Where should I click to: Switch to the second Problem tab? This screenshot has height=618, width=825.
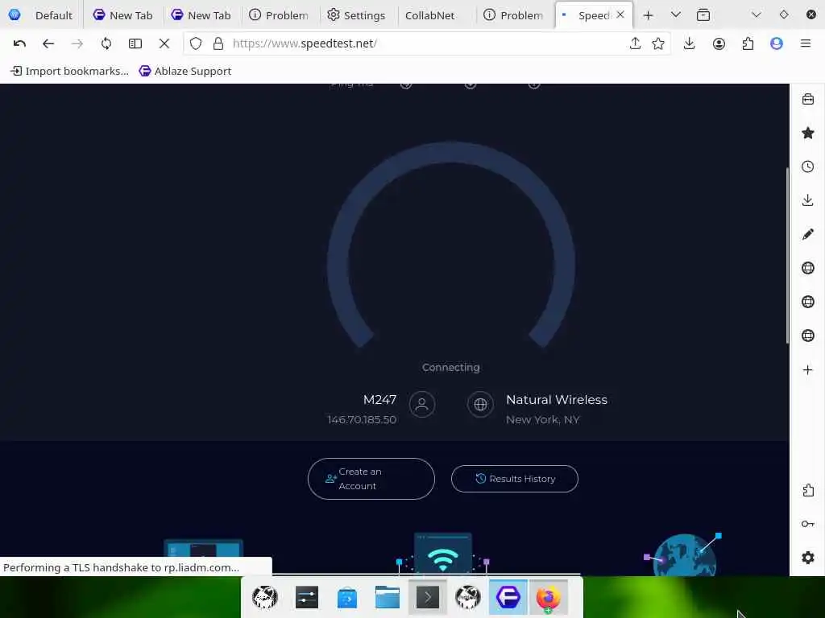(x=513, y=15)
